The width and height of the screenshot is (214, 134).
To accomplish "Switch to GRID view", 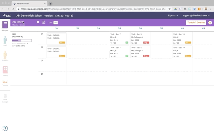I will click(x=56, y=22).
